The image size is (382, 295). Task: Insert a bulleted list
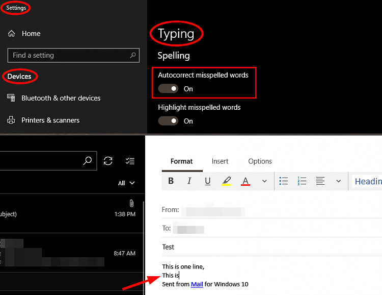coord(284,181)
